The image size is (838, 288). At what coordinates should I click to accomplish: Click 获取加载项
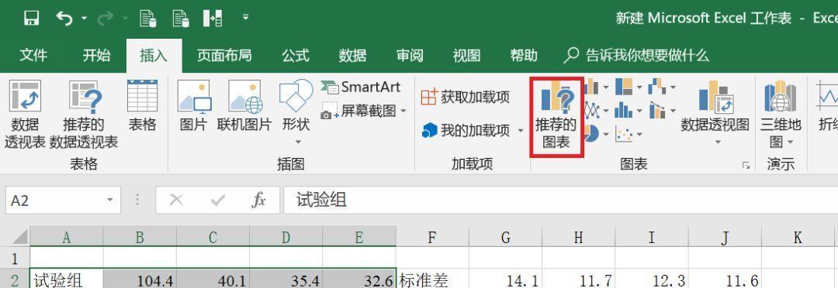(x=466, y=97)
